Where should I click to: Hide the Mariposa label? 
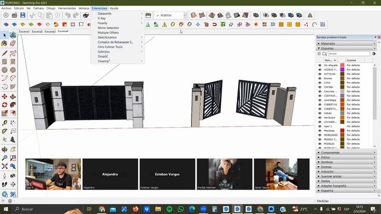click(320, 131)
